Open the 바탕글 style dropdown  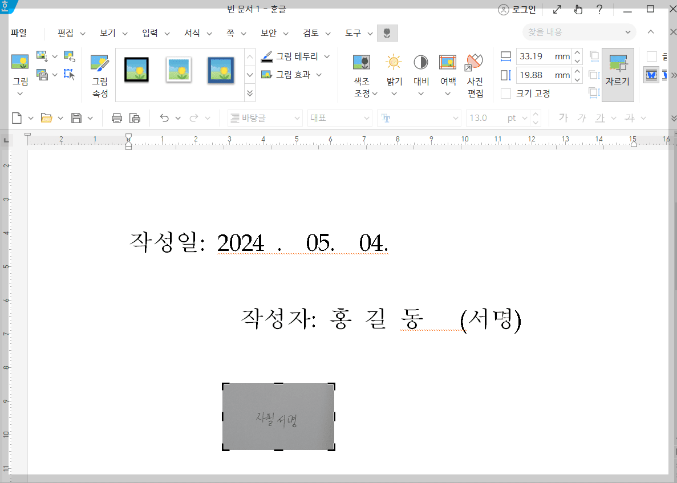[x=265, y=117]
